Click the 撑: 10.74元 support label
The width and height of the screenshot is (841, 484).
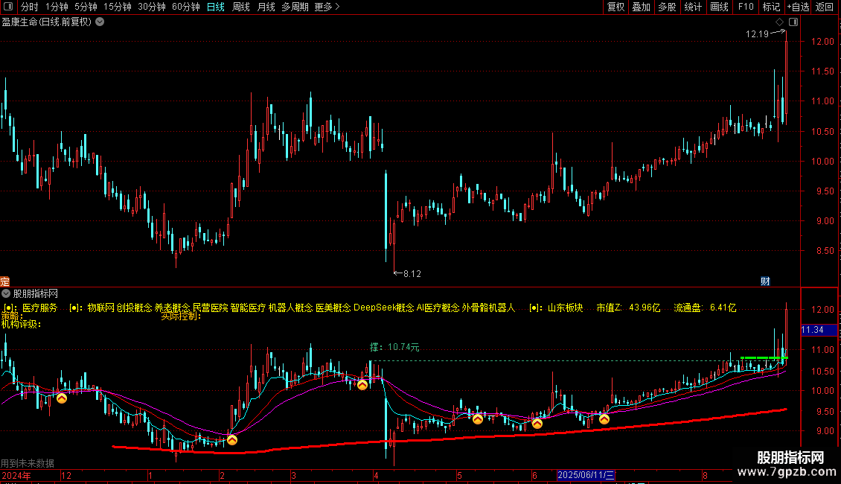coord(394,347)
